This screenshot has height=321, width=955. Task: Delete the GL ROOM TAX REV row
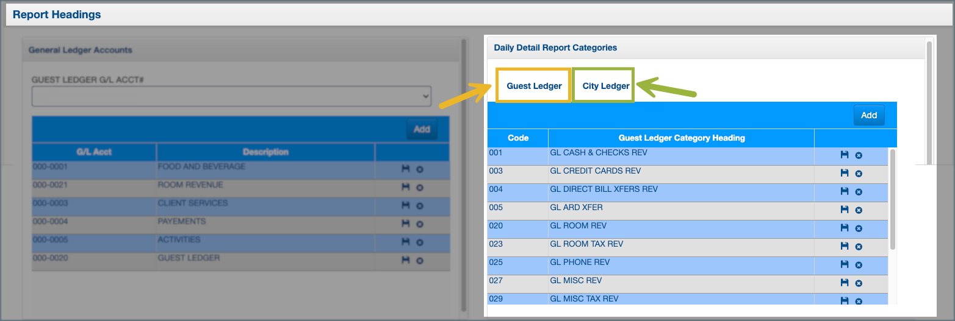click(x=859, y=247)
